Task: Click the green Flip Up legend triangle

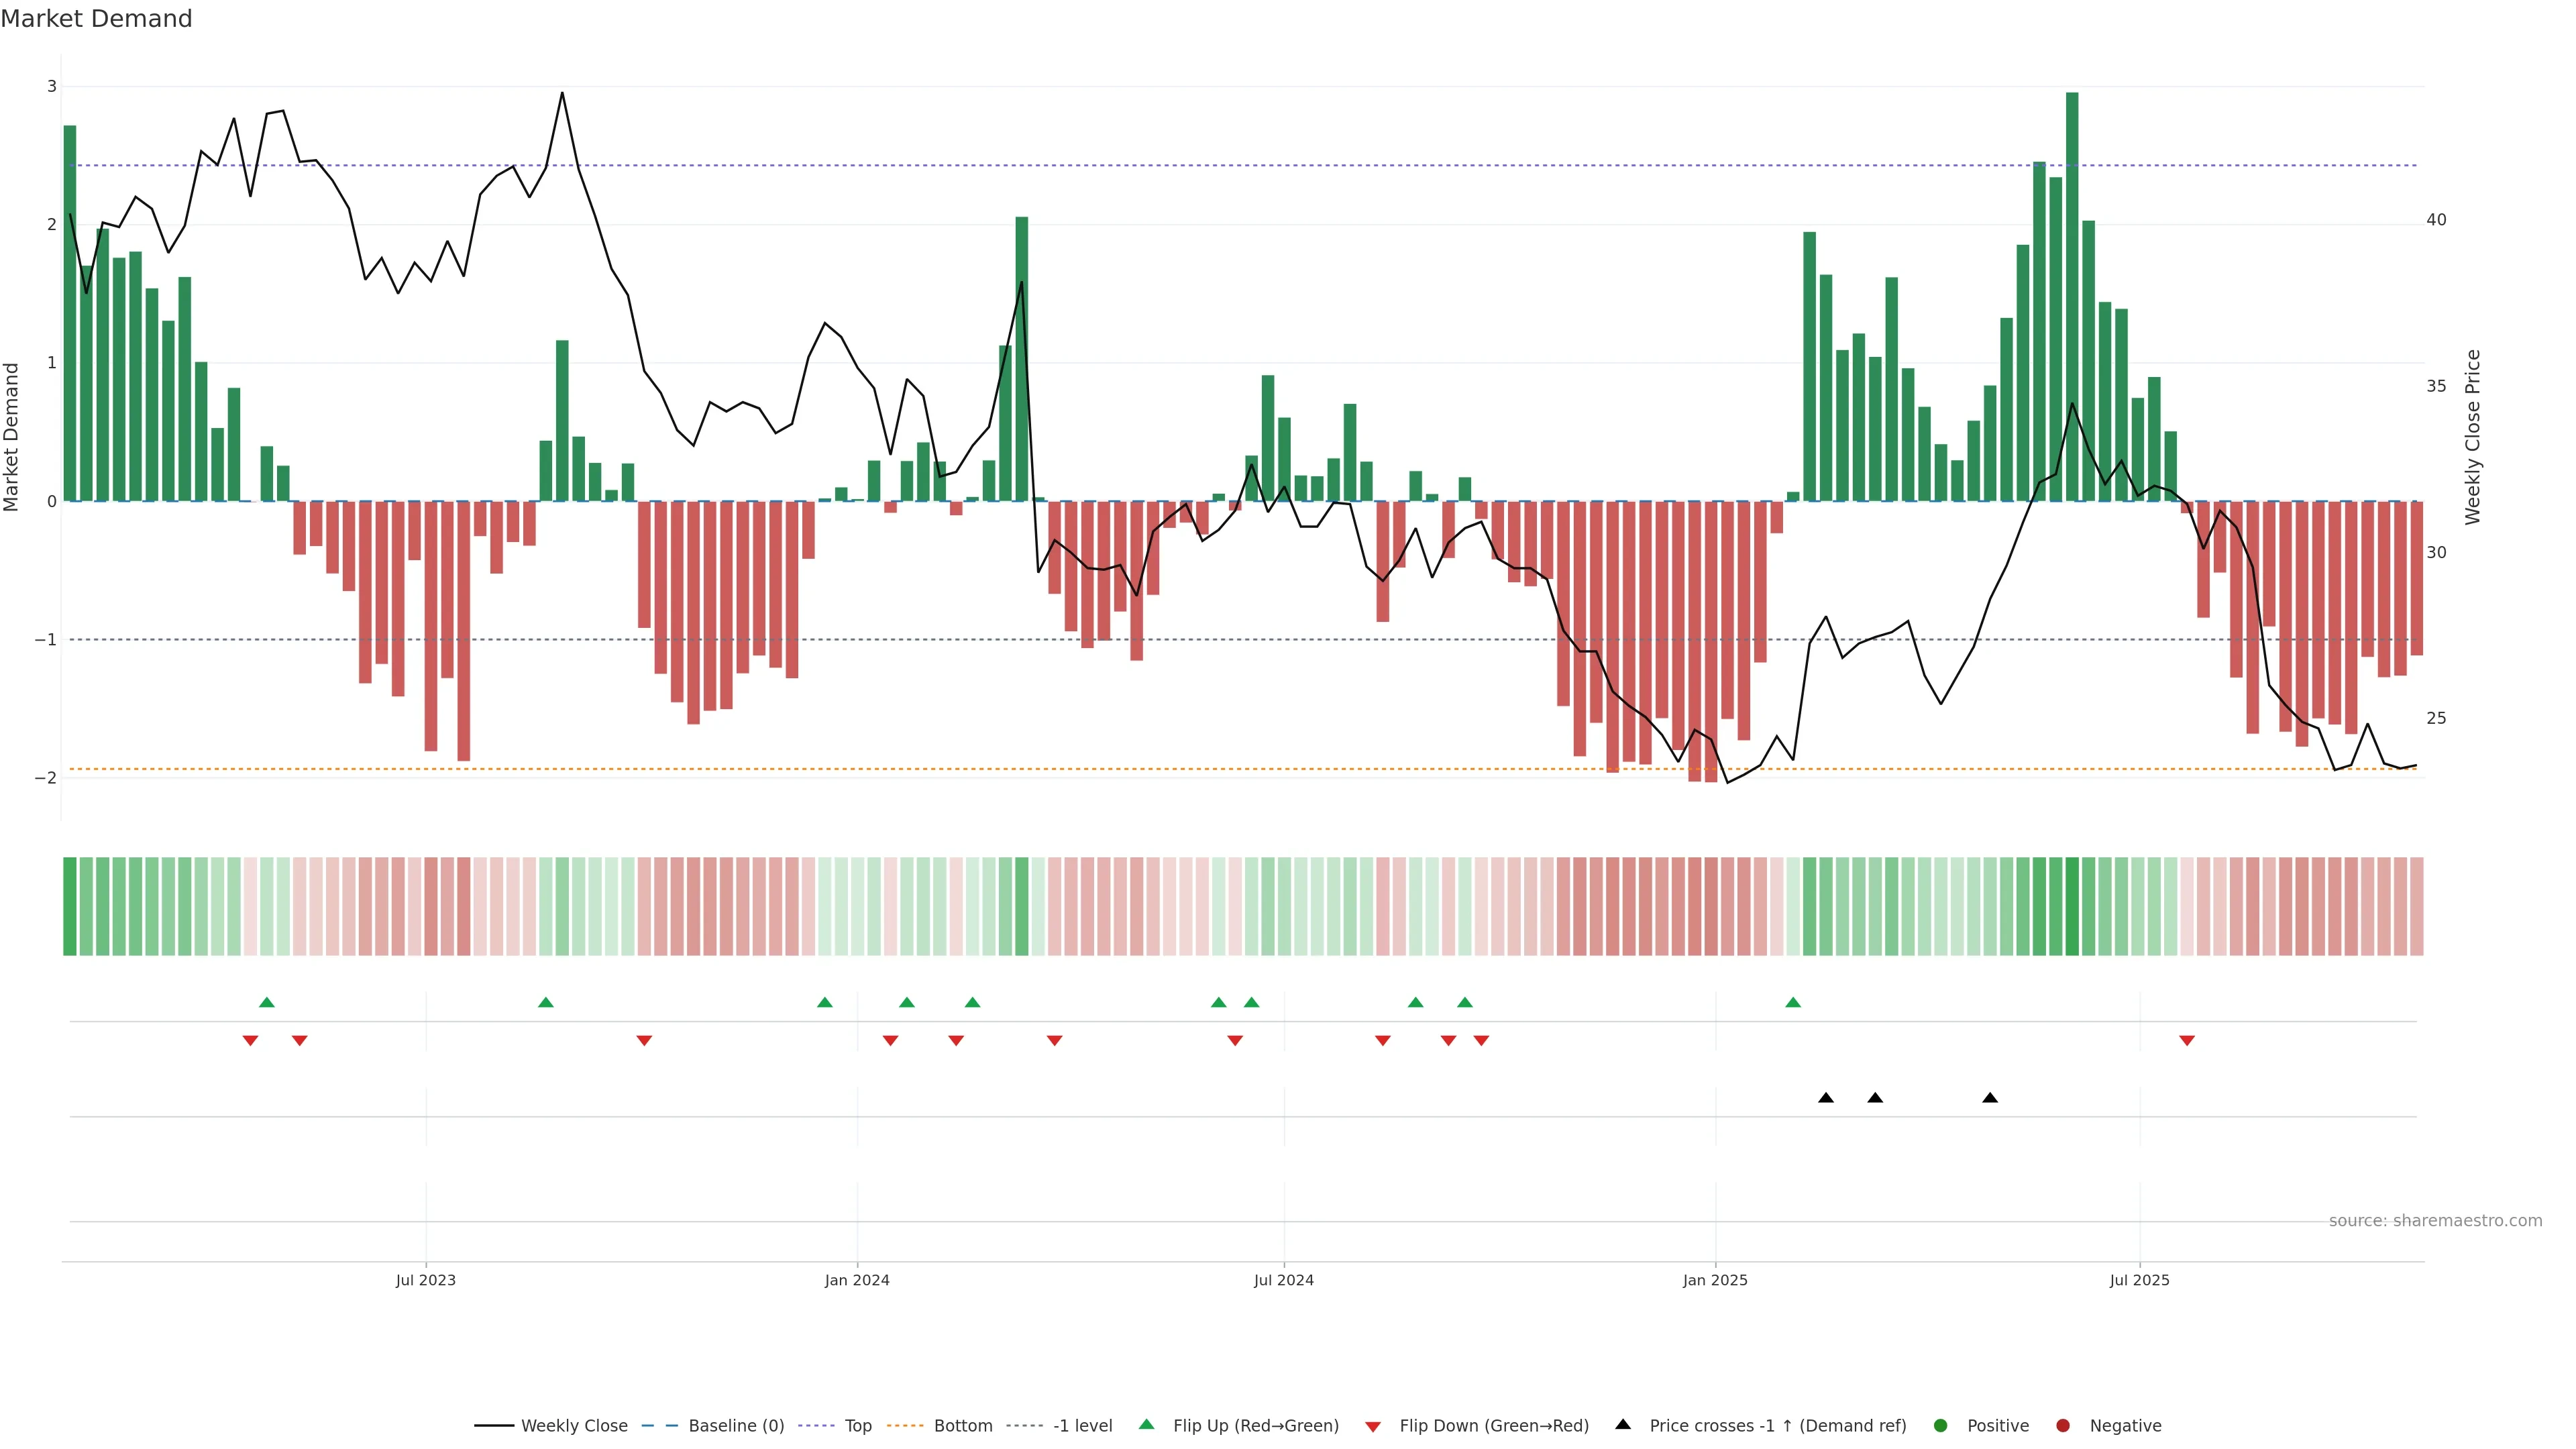Action: click(x=1146, y=1424)
